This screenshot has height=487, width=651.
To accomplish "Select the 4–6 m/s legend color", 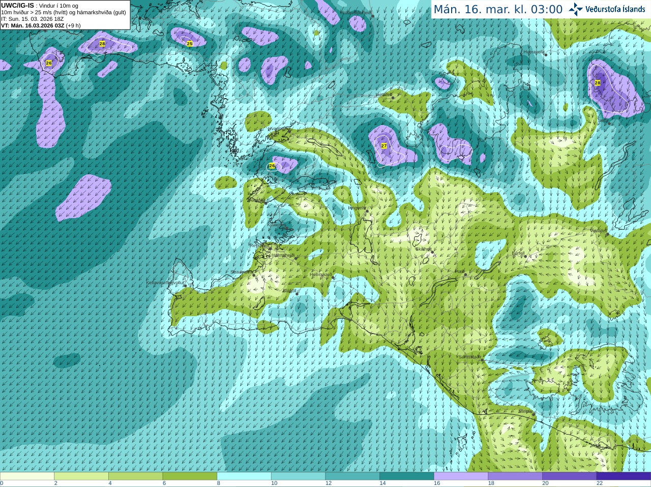I will tap(135, 476).
